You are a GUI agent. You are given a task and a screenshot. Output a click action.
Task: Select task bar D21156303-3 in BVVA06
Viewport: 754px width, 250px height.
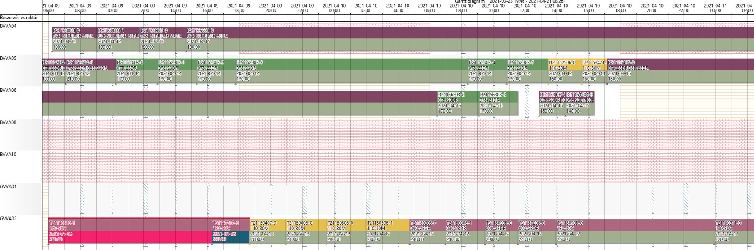[499, 103]
